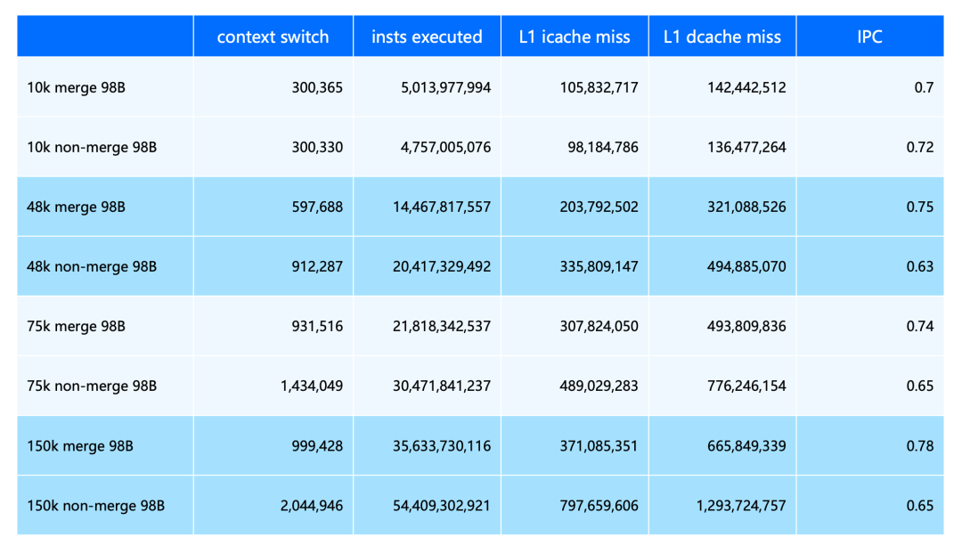Image resolution: width=962 pixels, height=553 pixels.
Task: Select instructions value 35,633,730,116
Action: (x=442, y=446)
